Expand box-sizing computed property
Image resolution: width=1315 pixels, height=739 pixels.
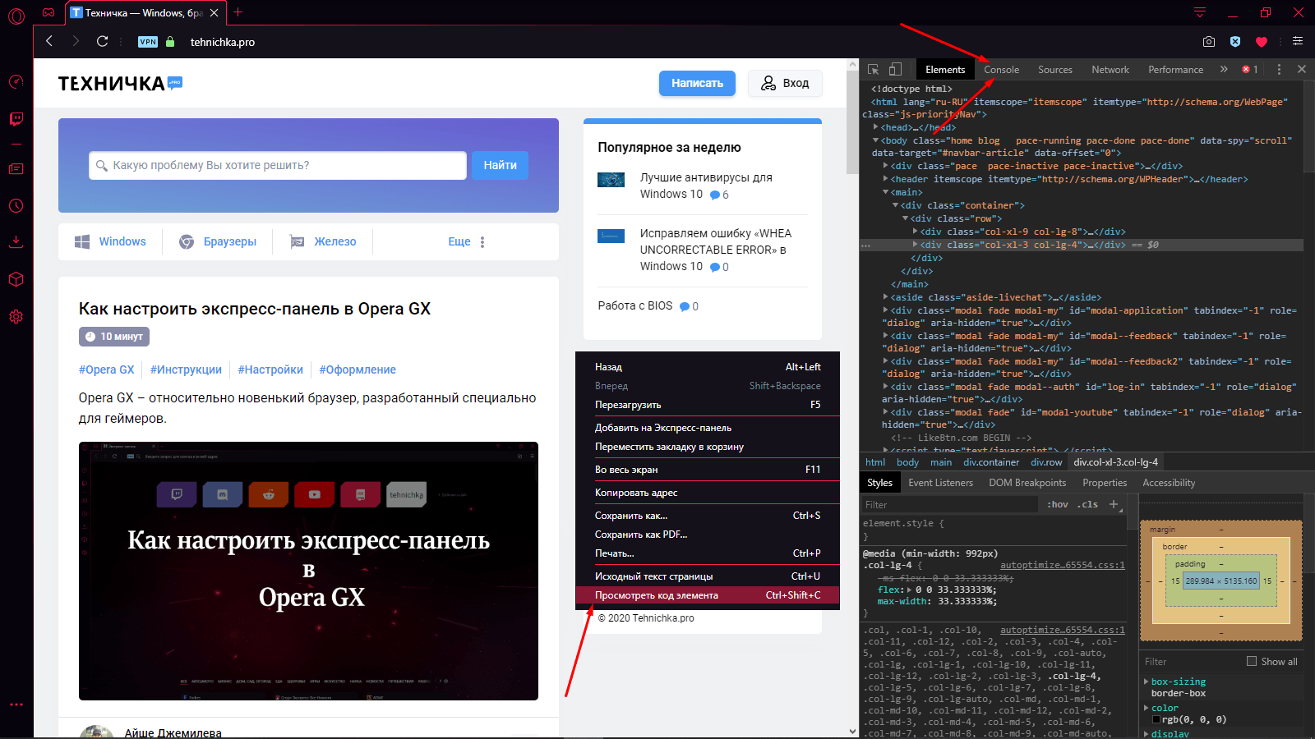tap(1147, 682)
